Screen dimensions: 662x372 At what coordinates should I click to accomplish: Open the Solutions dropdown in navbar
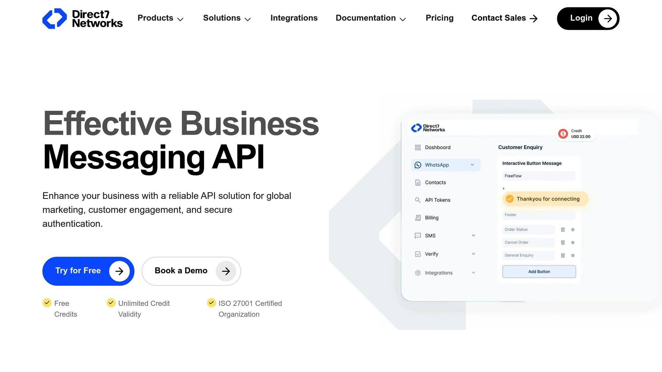coord(227,18)
